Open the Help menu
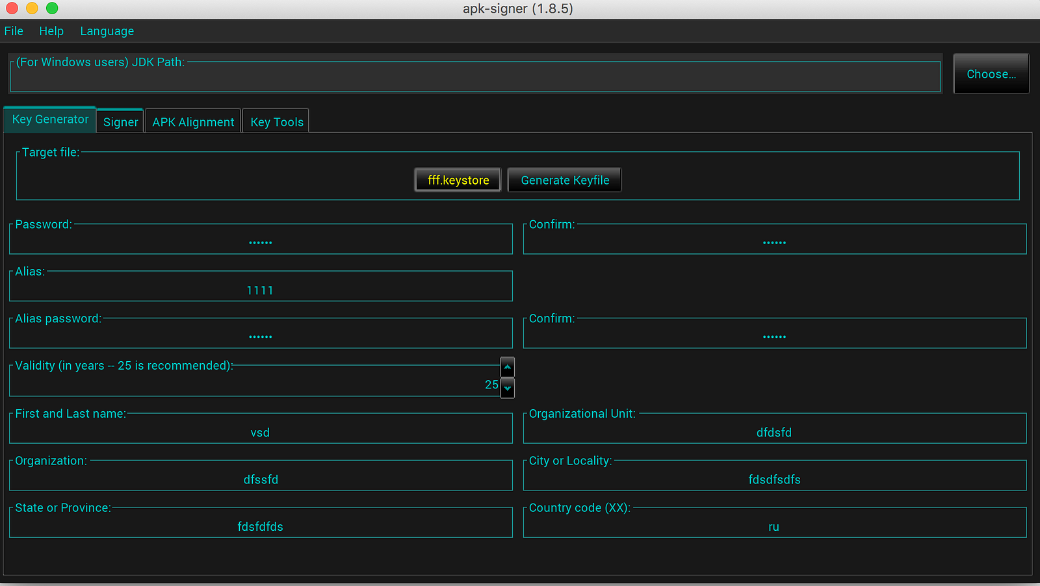The image size is (1040, 586). tap(51, 31)
